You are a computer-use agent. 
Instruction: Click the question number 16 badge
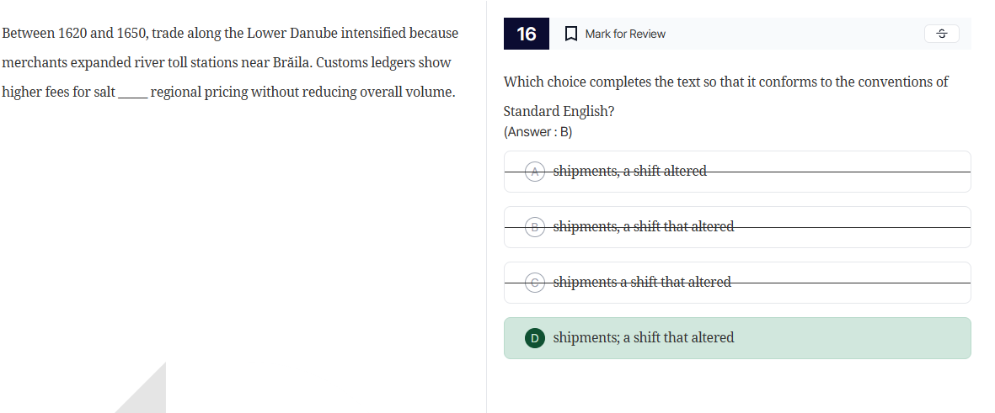[x=527, y=34]
